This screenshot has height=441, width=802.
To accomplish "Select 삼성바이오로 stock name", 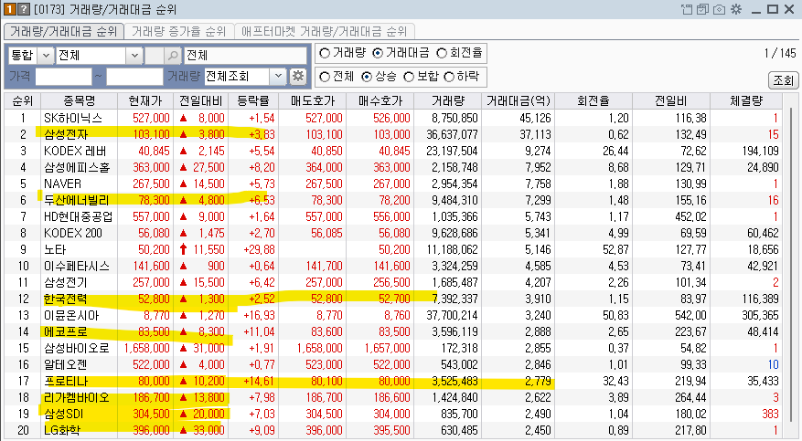I will coord(77,348).
